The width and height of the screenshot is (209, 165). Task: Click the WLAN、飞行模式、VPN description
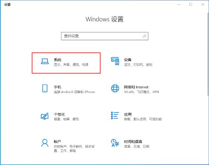pos(141,92)
